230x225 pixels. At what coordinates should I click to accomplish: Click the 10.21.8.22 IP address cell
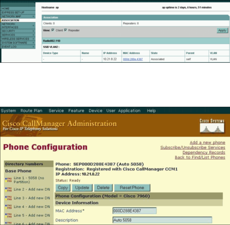(110, 59)
